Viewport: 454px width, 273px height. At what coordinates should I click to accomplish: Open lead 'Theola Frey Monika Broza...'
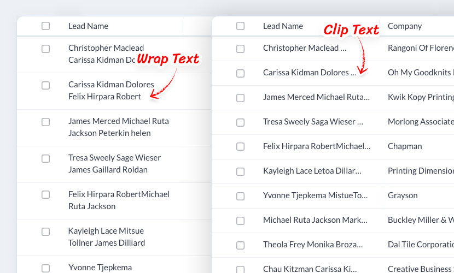coord(313,245)
